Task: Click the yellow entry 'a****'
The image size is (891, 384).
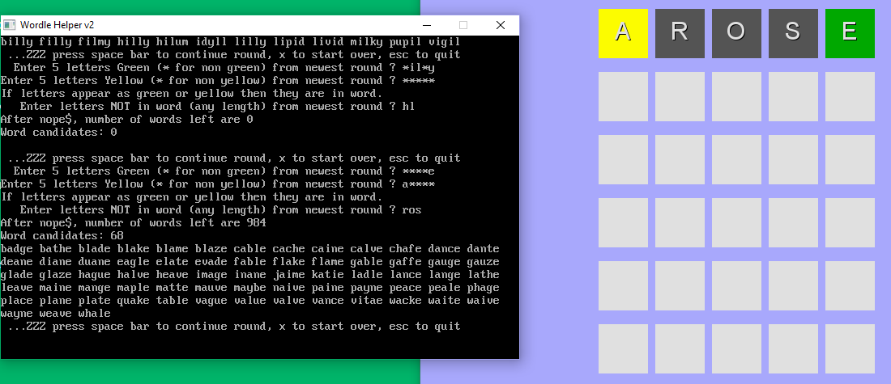Action: coord(418,184)
